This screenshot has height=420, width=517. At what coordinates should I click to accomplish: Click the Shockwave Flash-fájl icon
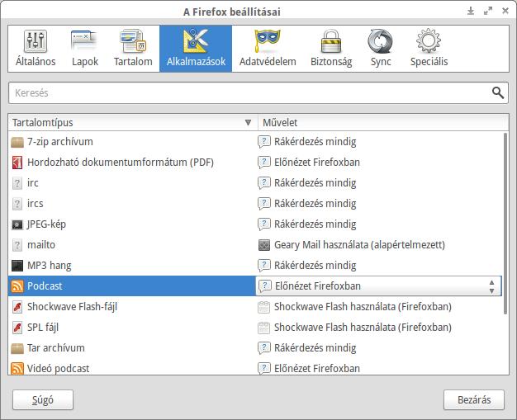17,307
